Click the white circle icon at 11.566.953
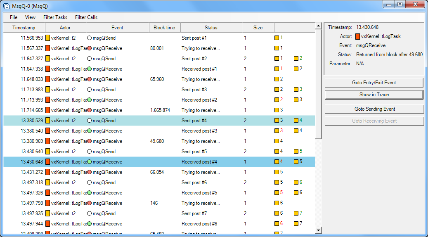This screenshot has width=428, height=237. 90,38
